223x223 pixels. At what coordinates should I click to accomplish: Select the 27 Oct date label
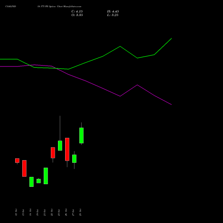click(x=73, y=212)
